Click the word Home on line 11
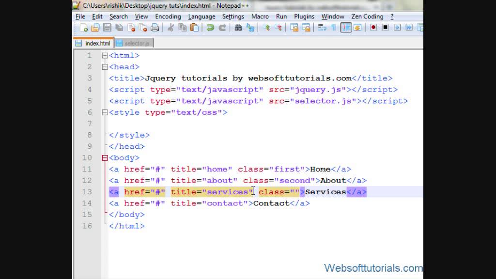 point(320,169)
